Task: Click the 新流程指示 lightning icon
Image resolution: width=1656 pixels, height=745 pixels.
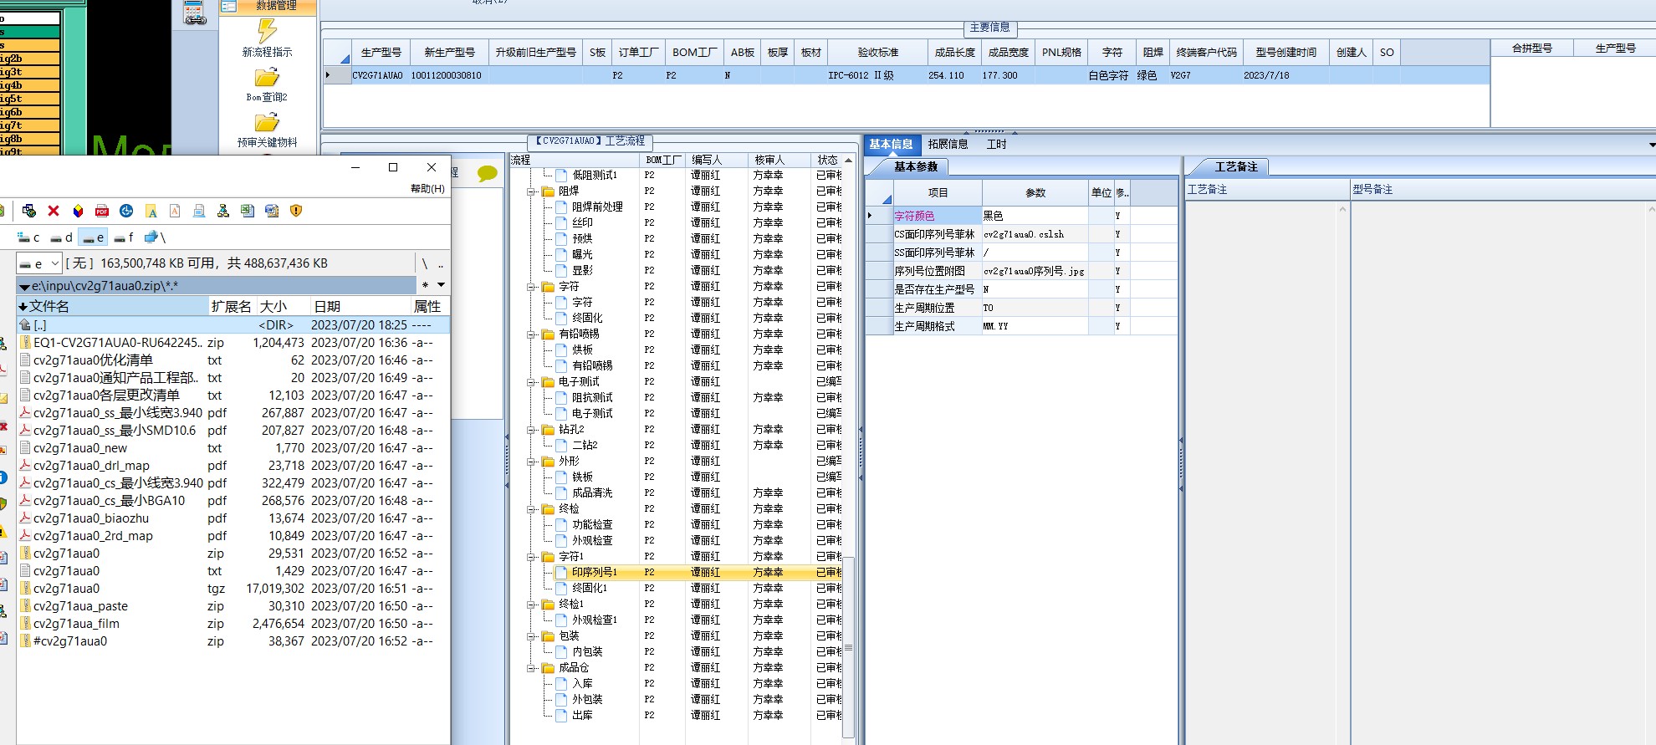Action: coord(267,30)
